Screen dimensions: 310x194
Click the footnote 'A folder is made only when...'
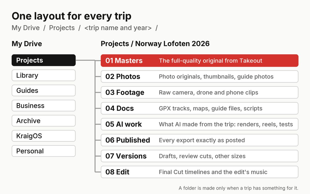[238, 188]
